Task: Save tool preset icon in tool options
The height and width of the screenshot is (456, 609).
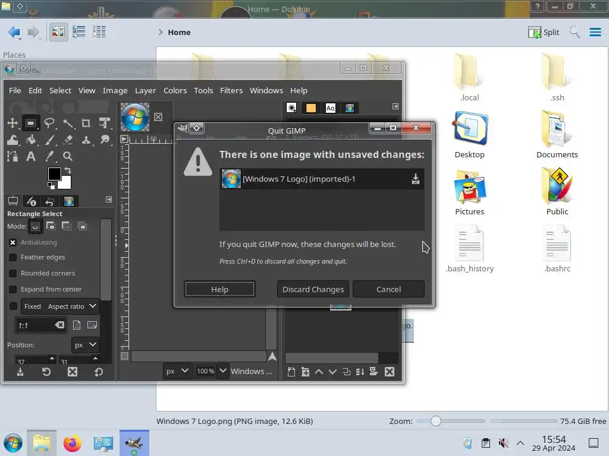Action: pyautogui.click(x=20, y=372)
